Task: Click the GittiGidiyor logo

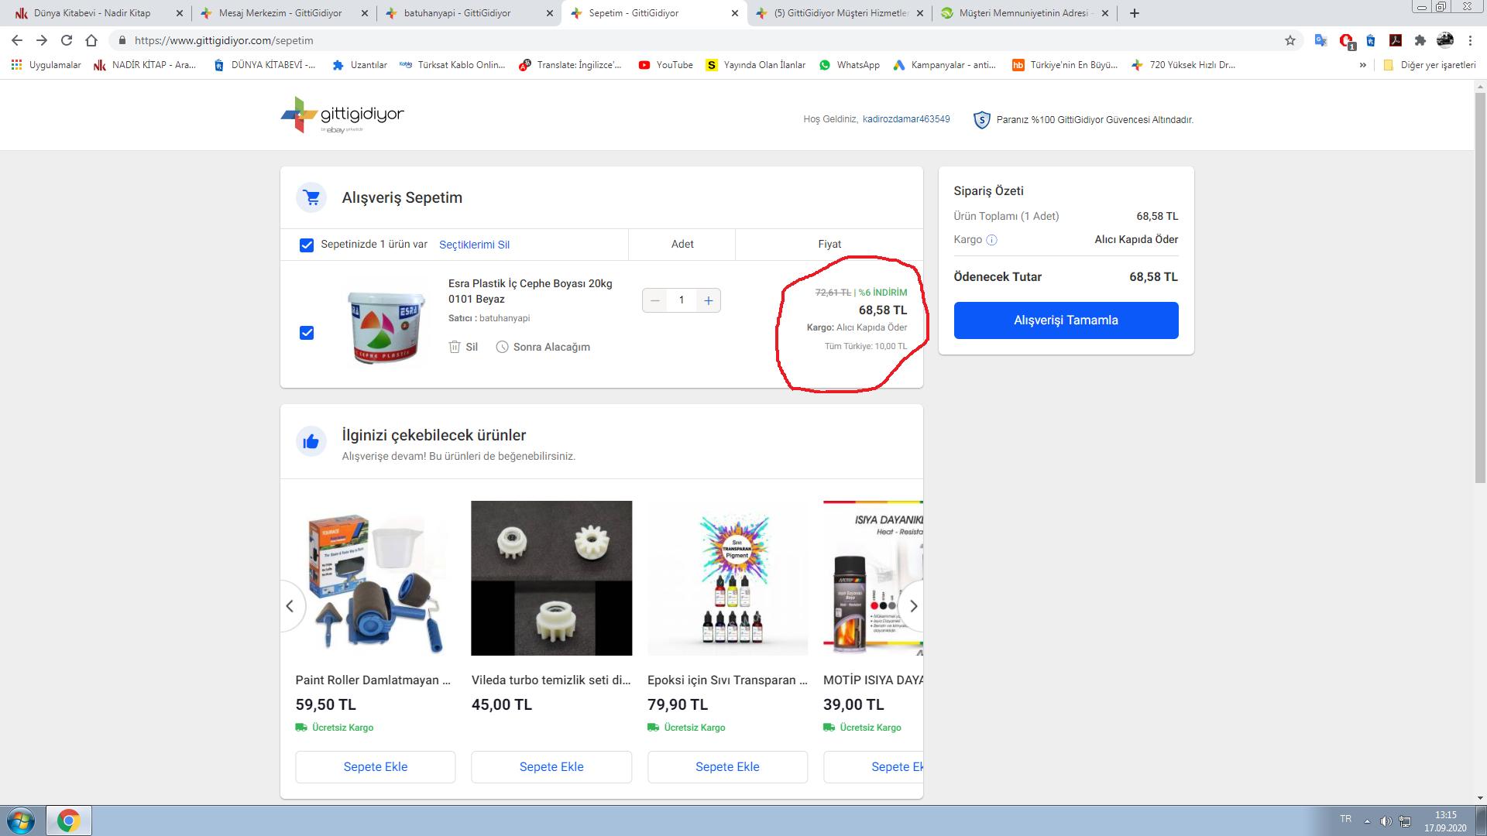Action: tap(342, 115)
